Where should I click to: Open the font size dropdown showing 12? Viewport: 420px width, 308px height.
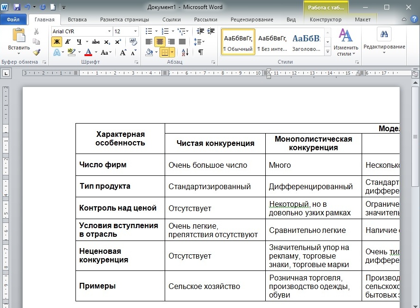(x=135, y=31)
